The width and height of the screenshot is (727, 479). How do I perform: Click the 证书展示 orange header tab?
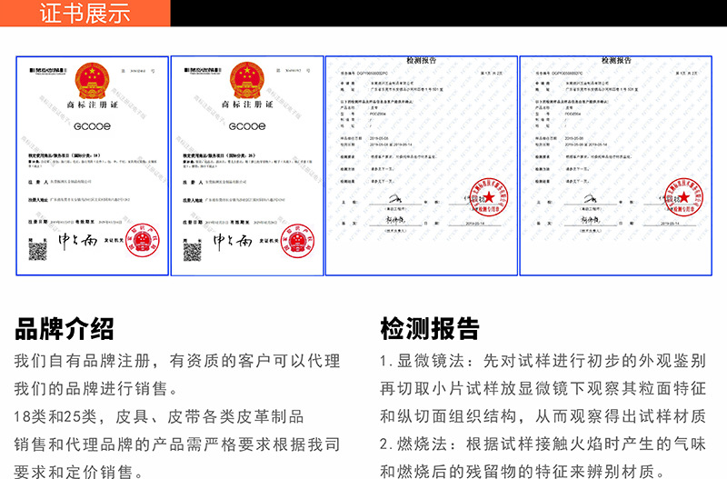point(85,13)
